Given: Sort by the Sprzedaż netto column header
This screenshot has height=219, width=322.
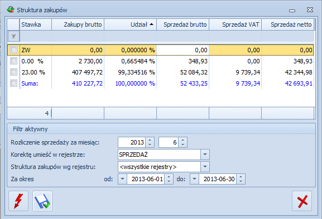Looking at the screenshot, I should (x=288, y=24).
